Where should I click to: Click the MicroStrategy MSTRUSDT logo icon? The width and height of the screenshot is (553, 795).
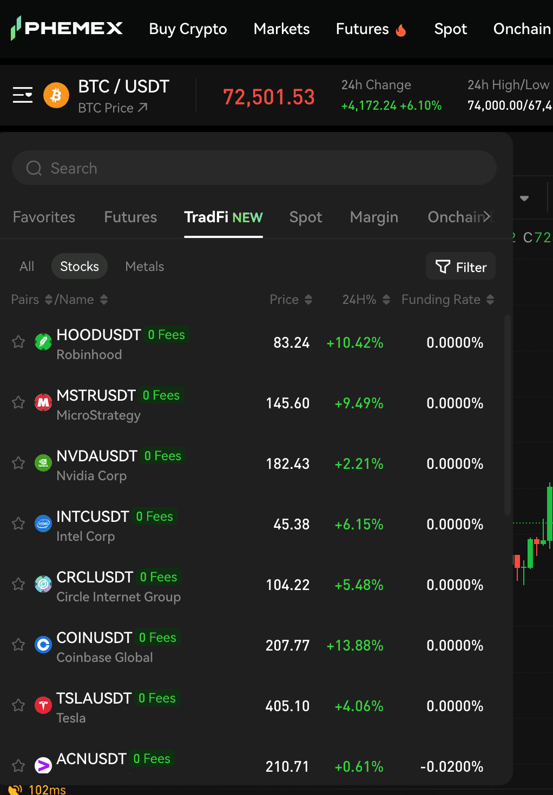[x=43, y=402]
